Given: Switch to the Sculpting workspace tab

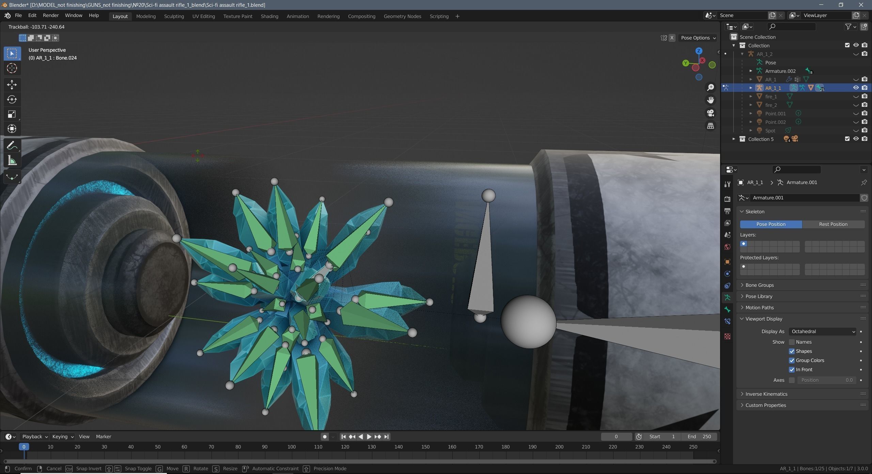Looking at the screenshot, I should [x=174, y=16].
